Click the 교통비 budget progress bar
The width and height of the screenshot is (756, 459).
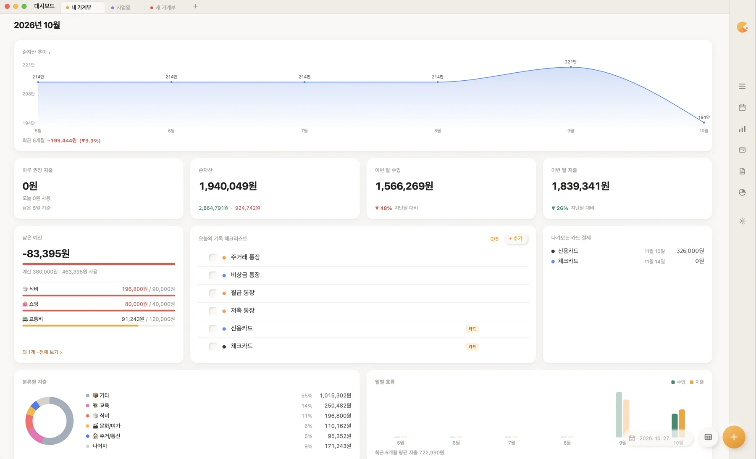click(x=99, y=325)
